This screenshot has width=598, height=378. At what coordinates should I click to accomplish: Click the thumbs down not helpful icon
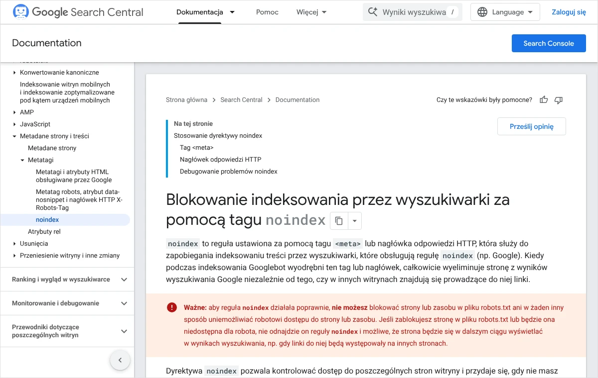pyautogui.click(x=559, y=100)
